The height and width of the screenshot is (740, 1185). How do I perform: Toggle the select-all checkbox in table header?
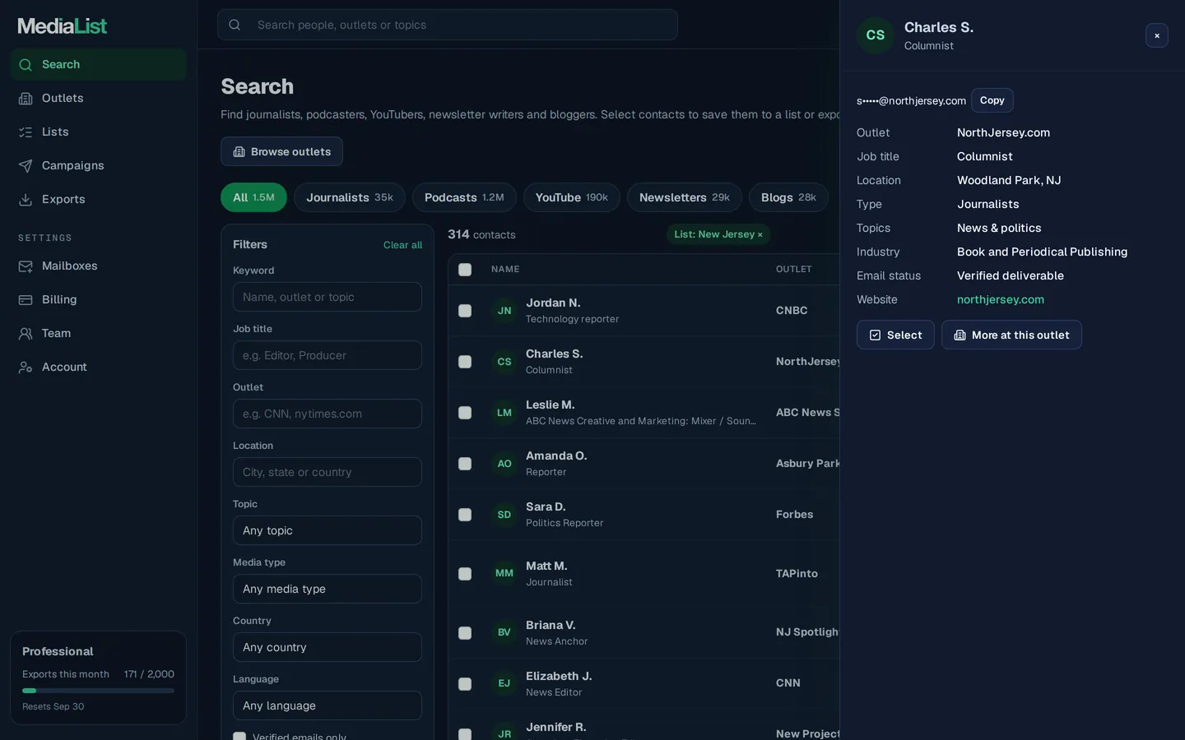click(465, 270)
